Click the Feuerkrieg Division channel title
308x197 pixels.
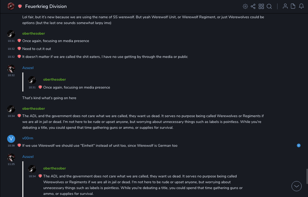(46, 6)
